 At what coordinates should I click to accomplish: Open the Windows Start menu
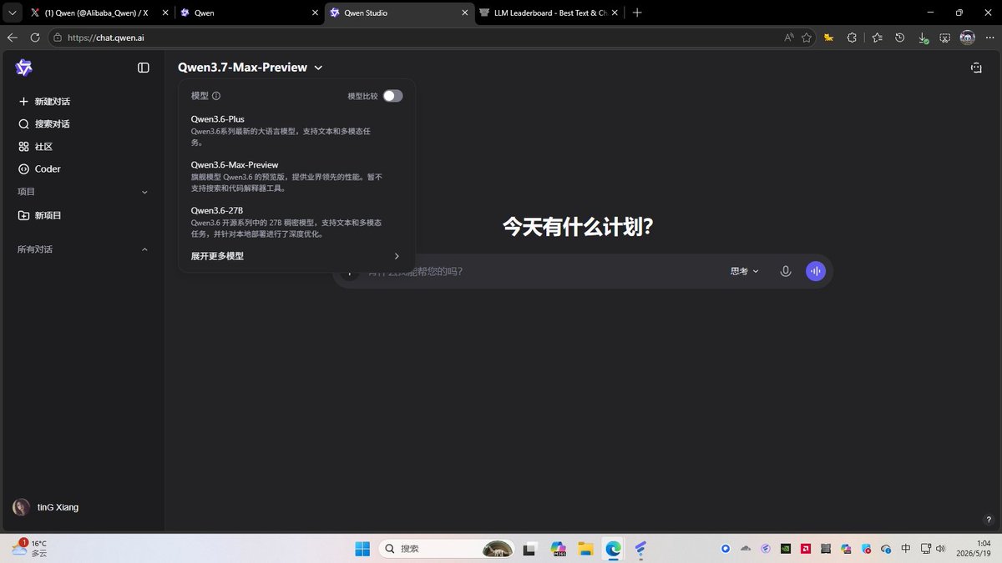pos(362,549)
